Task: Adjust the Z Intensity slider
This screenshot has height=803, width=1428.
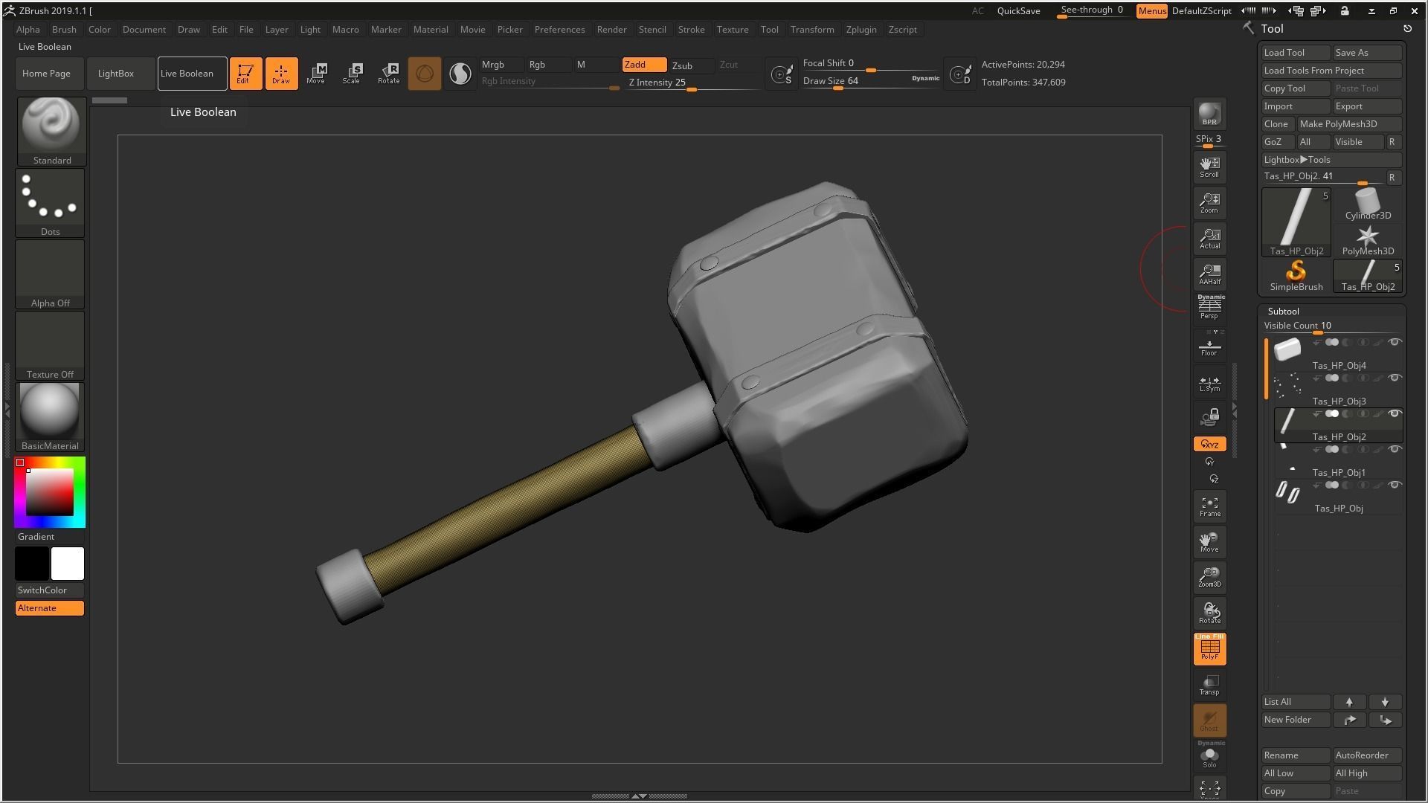Action: [x=693, y=83]
